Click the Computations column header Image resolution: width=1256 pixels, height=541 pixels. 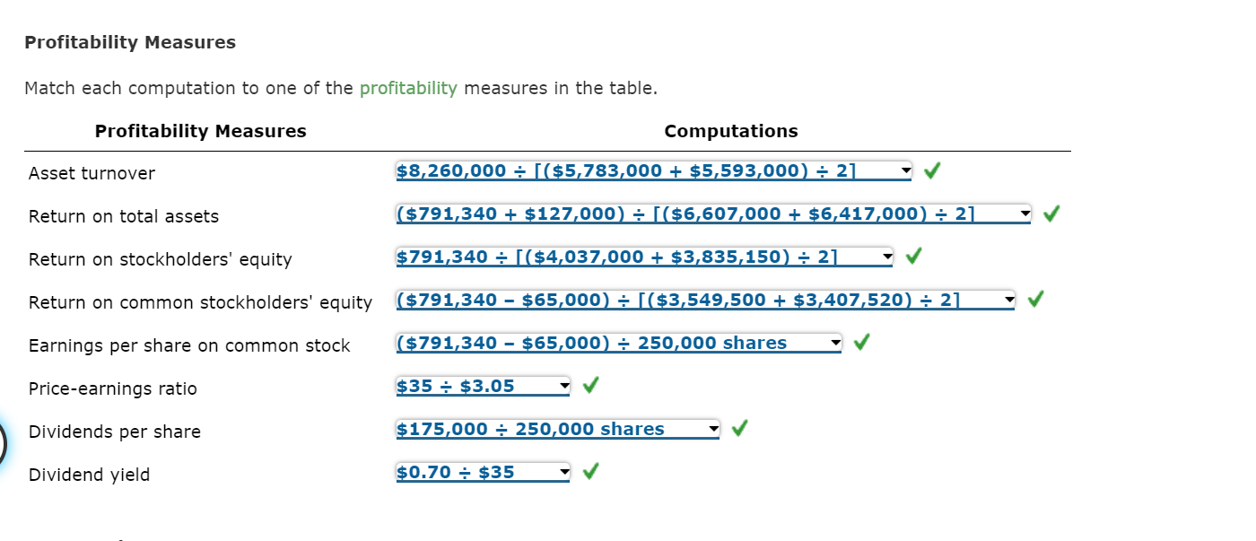tap(731, 131)
